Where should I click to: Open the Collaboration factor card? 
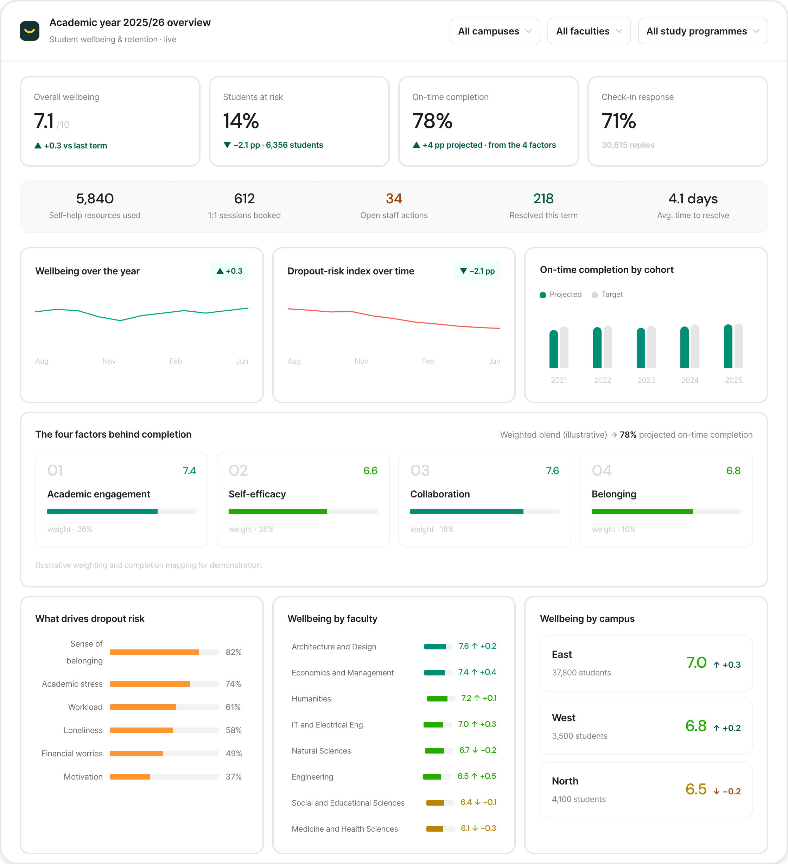485,500
